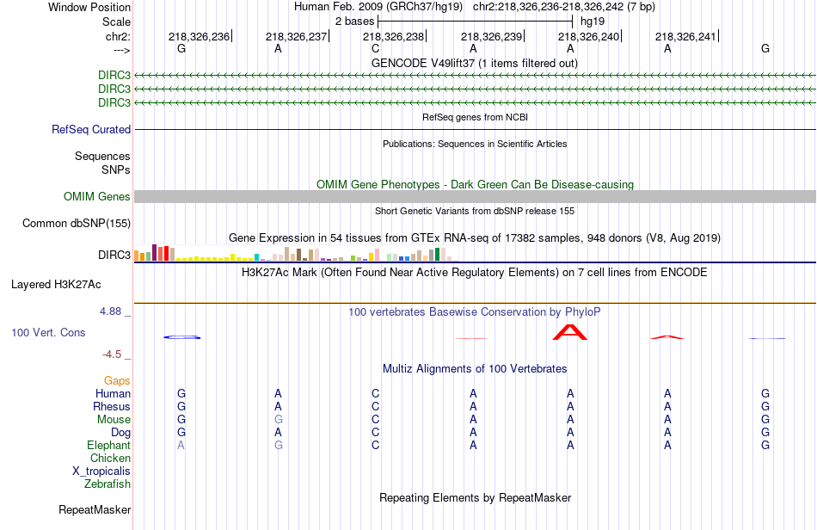
Task: Click the Human Feb. 2009 (GRCh37/hg19) assembly text
Action: point(378,7)
